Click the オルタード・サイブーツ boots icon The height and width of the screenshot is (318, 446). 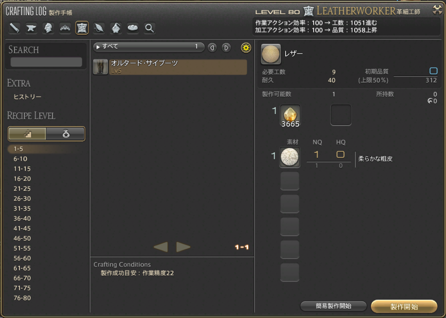tap(100, 67)
